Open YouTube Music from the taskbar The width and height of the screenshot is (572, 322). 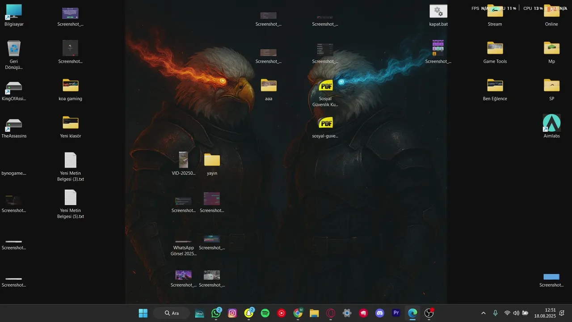pos(282,313)
